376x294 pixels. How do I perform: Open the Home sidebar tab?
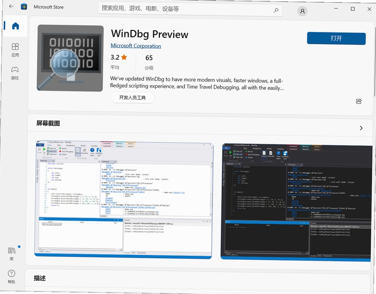(16, 26)
